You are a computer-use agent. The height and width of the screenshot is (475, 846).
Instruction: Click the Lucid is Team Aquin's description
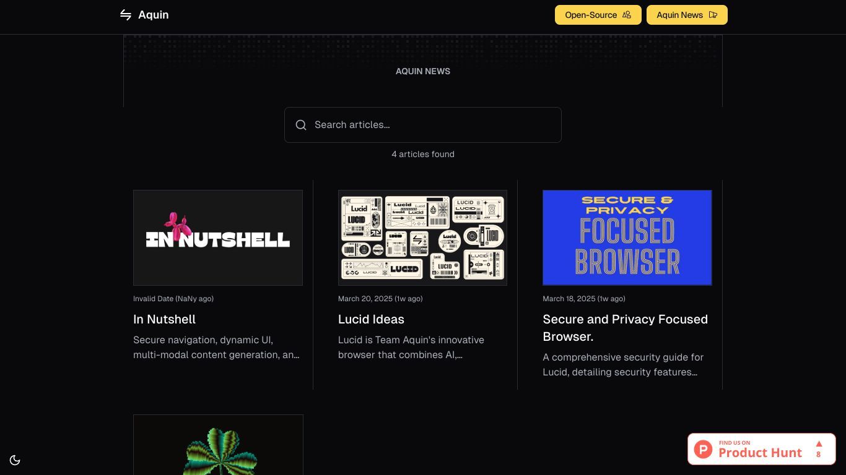click(x=411, y=347)
